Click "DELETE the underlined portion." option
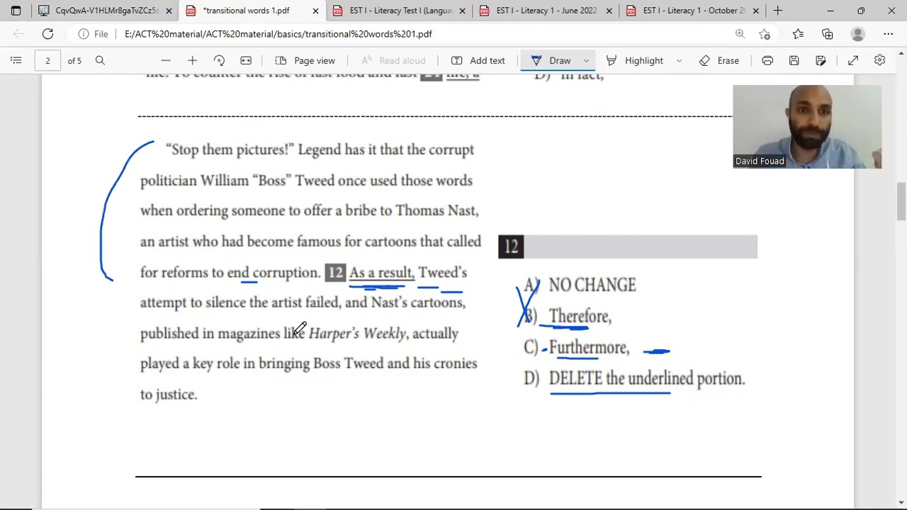 coord(647,378)
